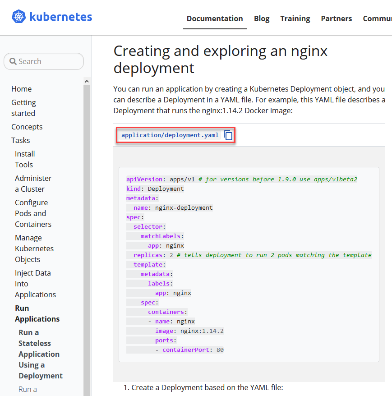The width and height of the screenshot is (392, 396).
Task: Open the Blog tab
Action: [262, 18]
